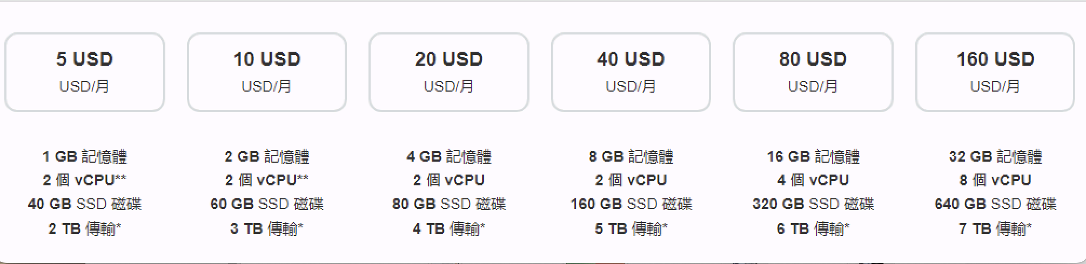Select the 160 USD plan card
1086x264 pixels.
[995, 72]
